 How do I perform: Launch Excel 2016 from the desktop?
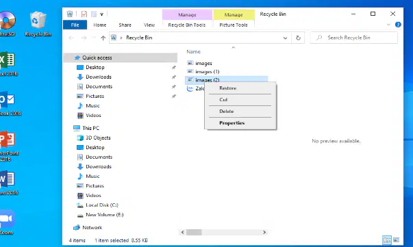[8, 64]
